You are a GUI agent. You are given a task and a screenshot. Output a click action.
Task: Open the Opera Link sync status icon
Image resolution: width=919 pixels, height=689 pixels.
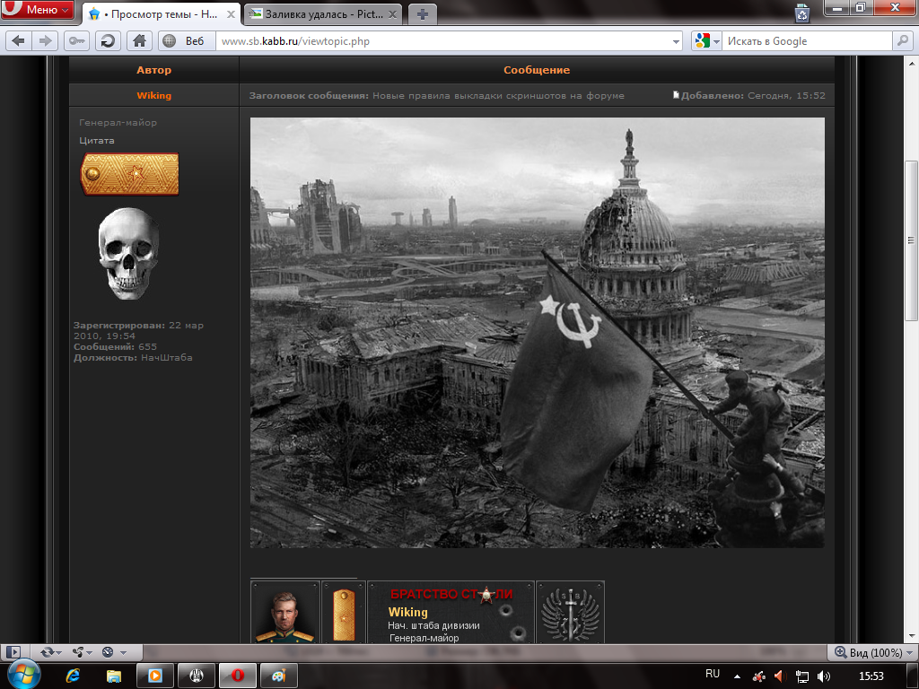point(47,652)
